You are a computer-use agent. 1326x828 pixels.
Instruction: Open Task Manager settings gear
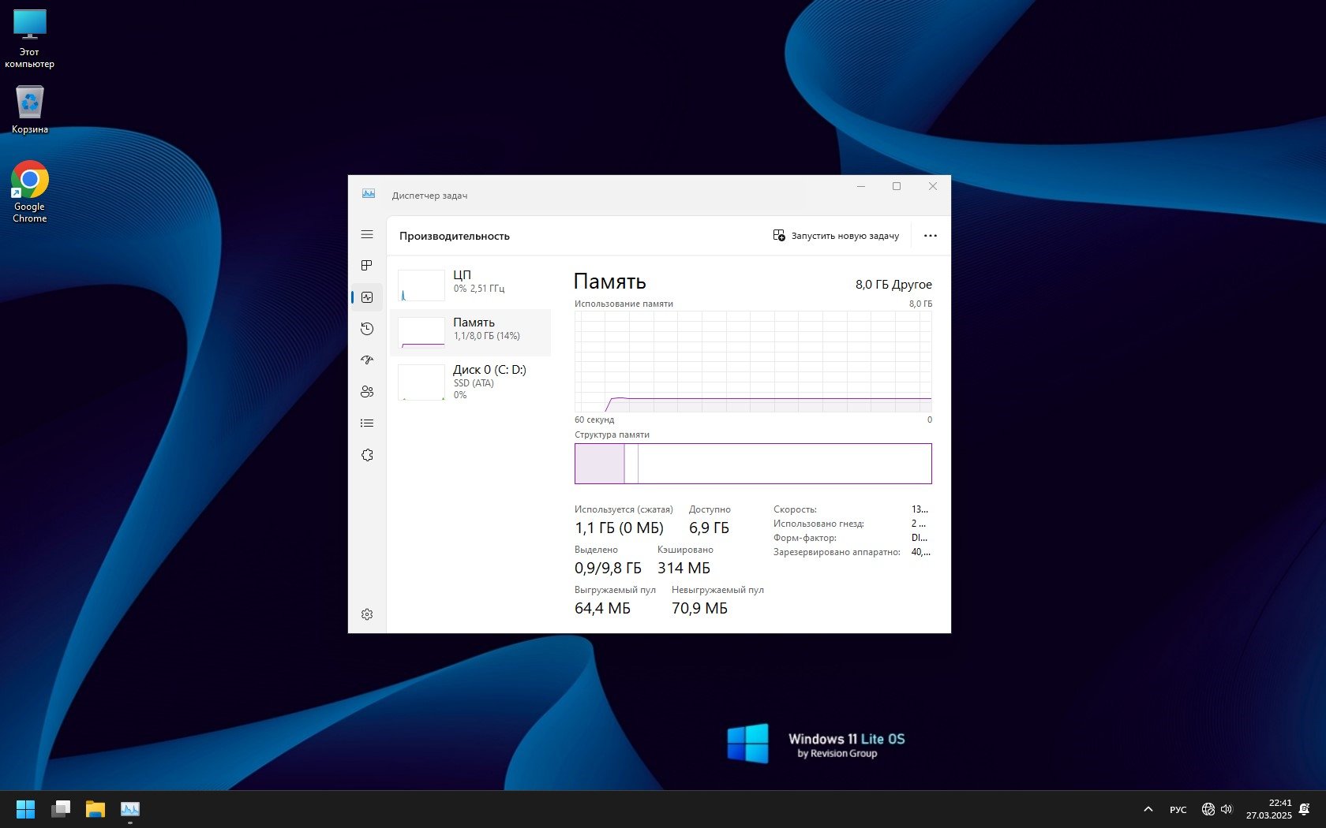pos(367,614)
